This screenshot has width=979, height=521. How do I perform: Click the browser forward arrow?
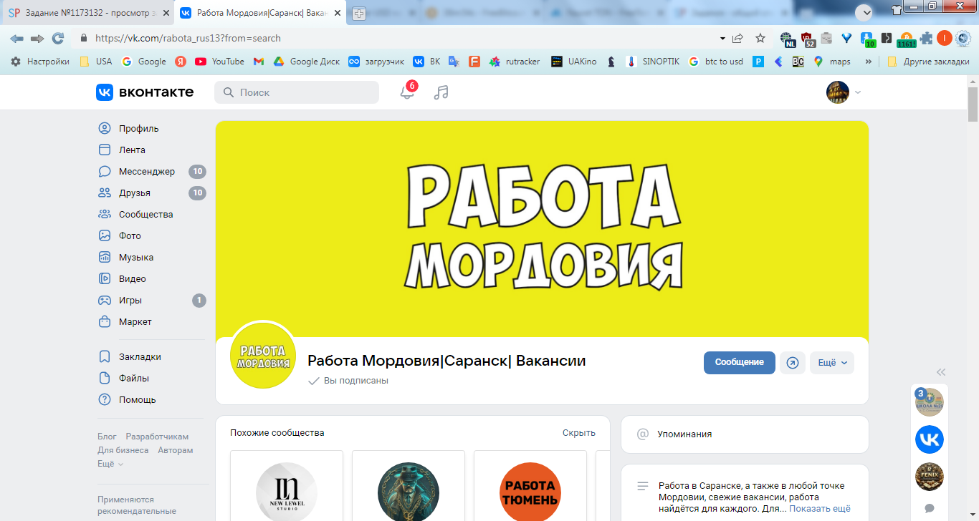37,39
